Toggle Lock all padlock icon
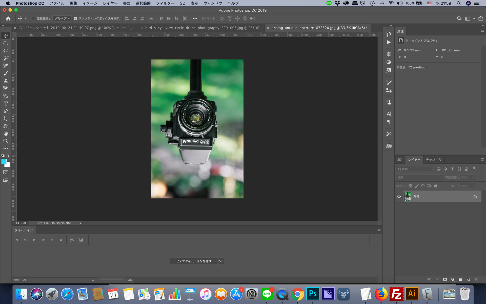Viewport: 486px width, 304px height. [436, 186]
